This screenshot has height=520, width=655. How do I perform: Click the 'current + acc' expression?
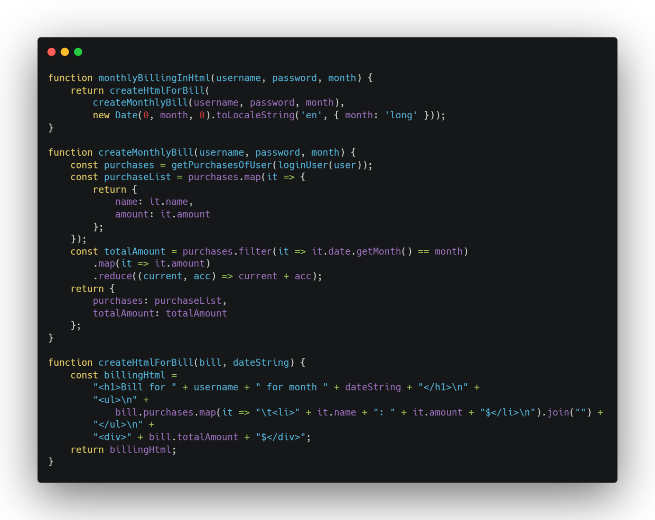[275, 276]
